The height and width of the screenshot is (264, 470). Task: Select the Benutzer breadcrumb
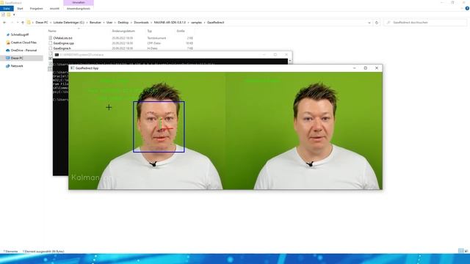pos(95,23)
